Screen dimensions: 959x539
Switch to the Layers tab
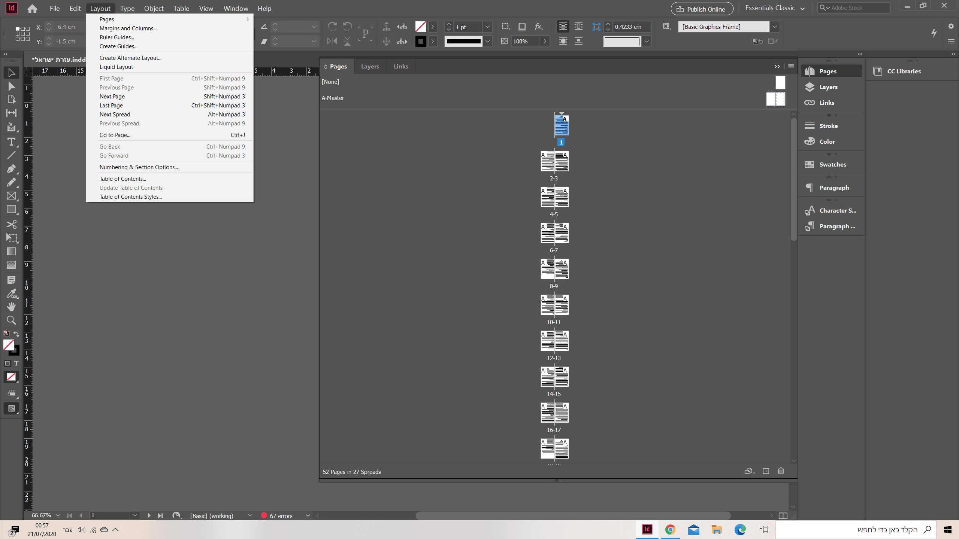coord(370,67)
